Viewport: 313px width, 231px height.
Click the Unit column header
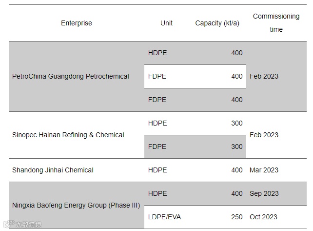coord(166,23)
